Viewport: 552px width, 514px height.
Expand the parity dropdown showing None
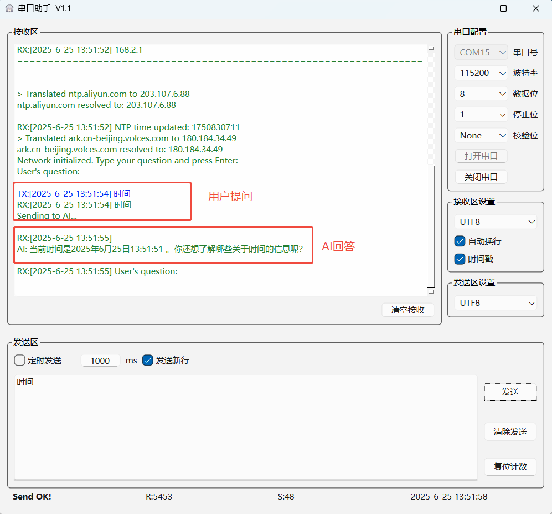pos(481,136)
